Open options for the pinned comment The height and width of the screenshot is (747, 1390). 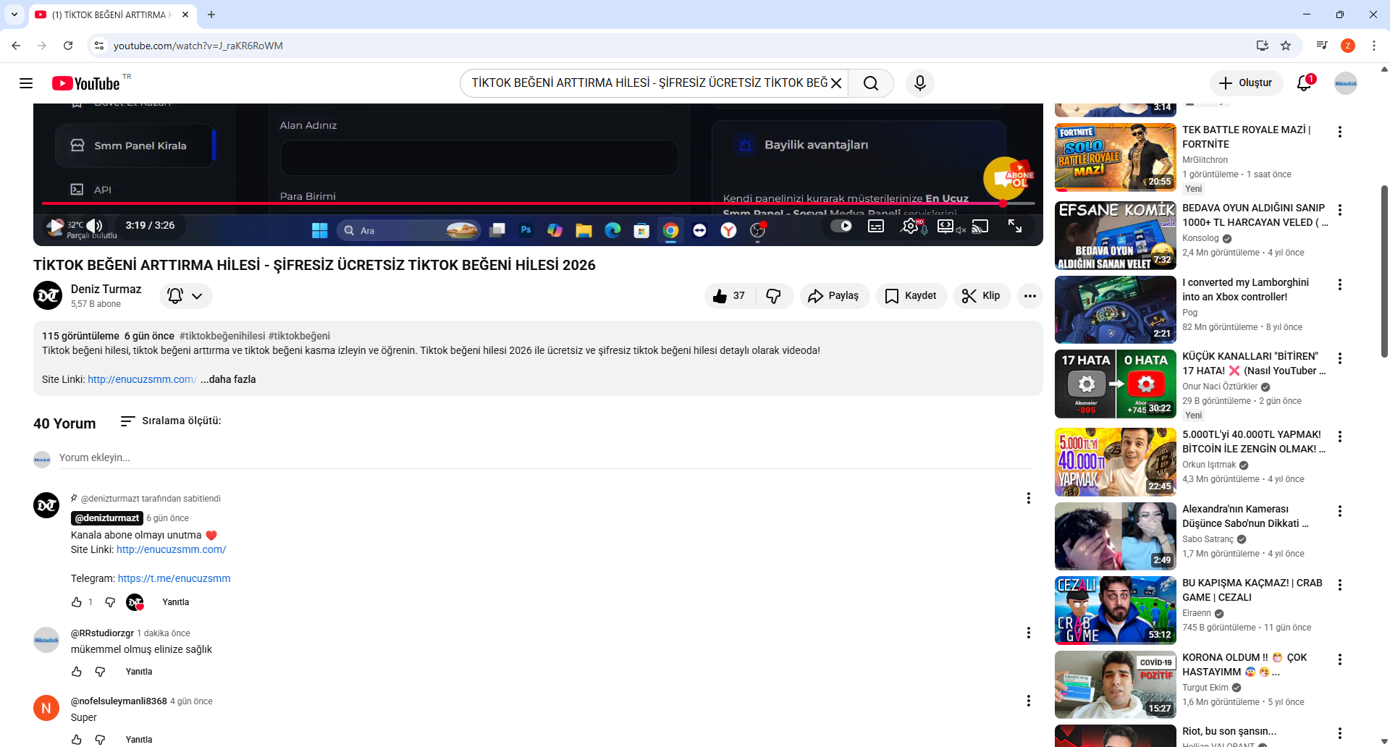[1029, 498]
